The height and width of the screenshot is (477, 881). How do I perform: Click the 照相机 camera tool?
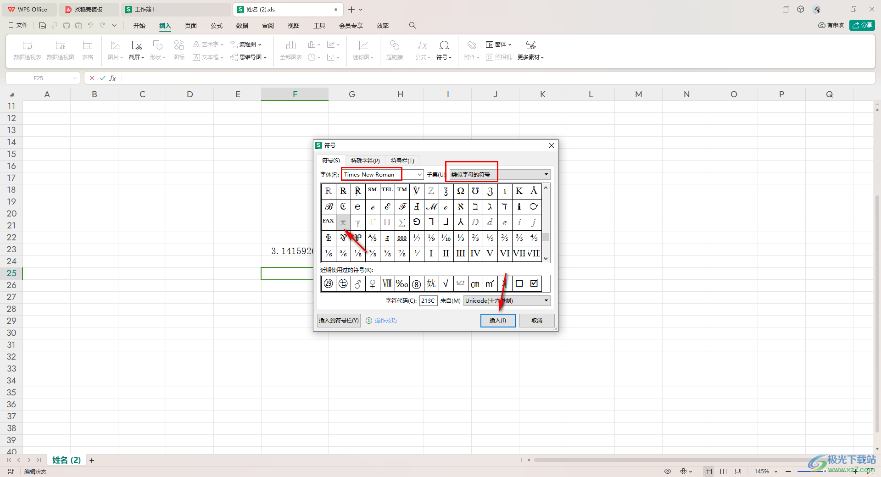(499, 57)
